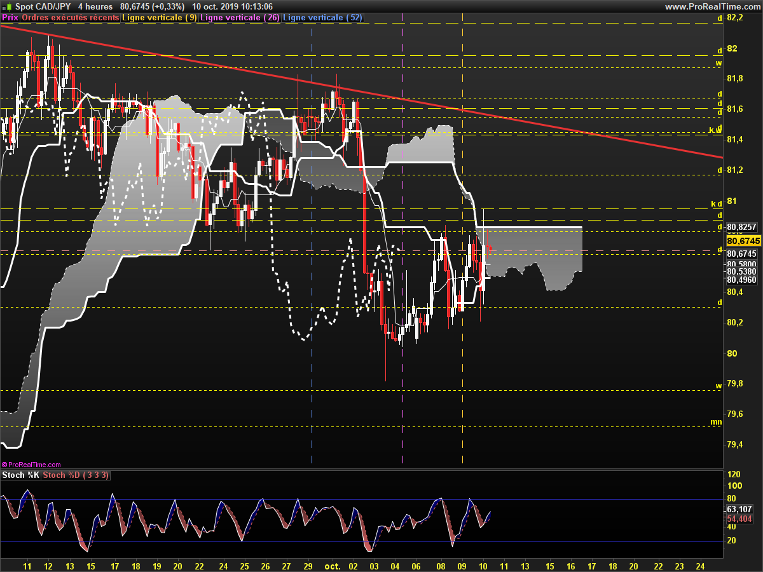Viewport: 763px width, 572px height.
Task: Click the yellow highlighted 80,6745 price tag
Action: (x=743, y=241)
